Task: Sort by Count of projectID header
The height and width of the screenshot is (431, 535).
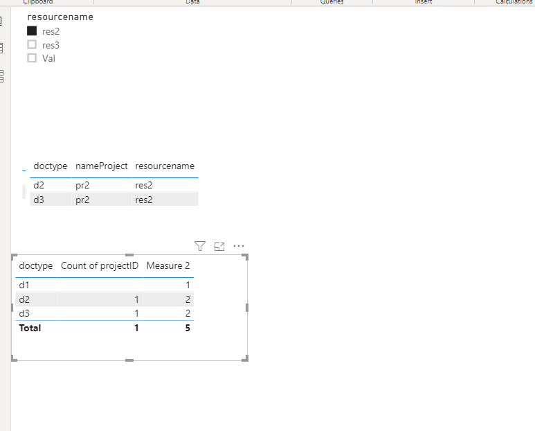Action: 100,265
